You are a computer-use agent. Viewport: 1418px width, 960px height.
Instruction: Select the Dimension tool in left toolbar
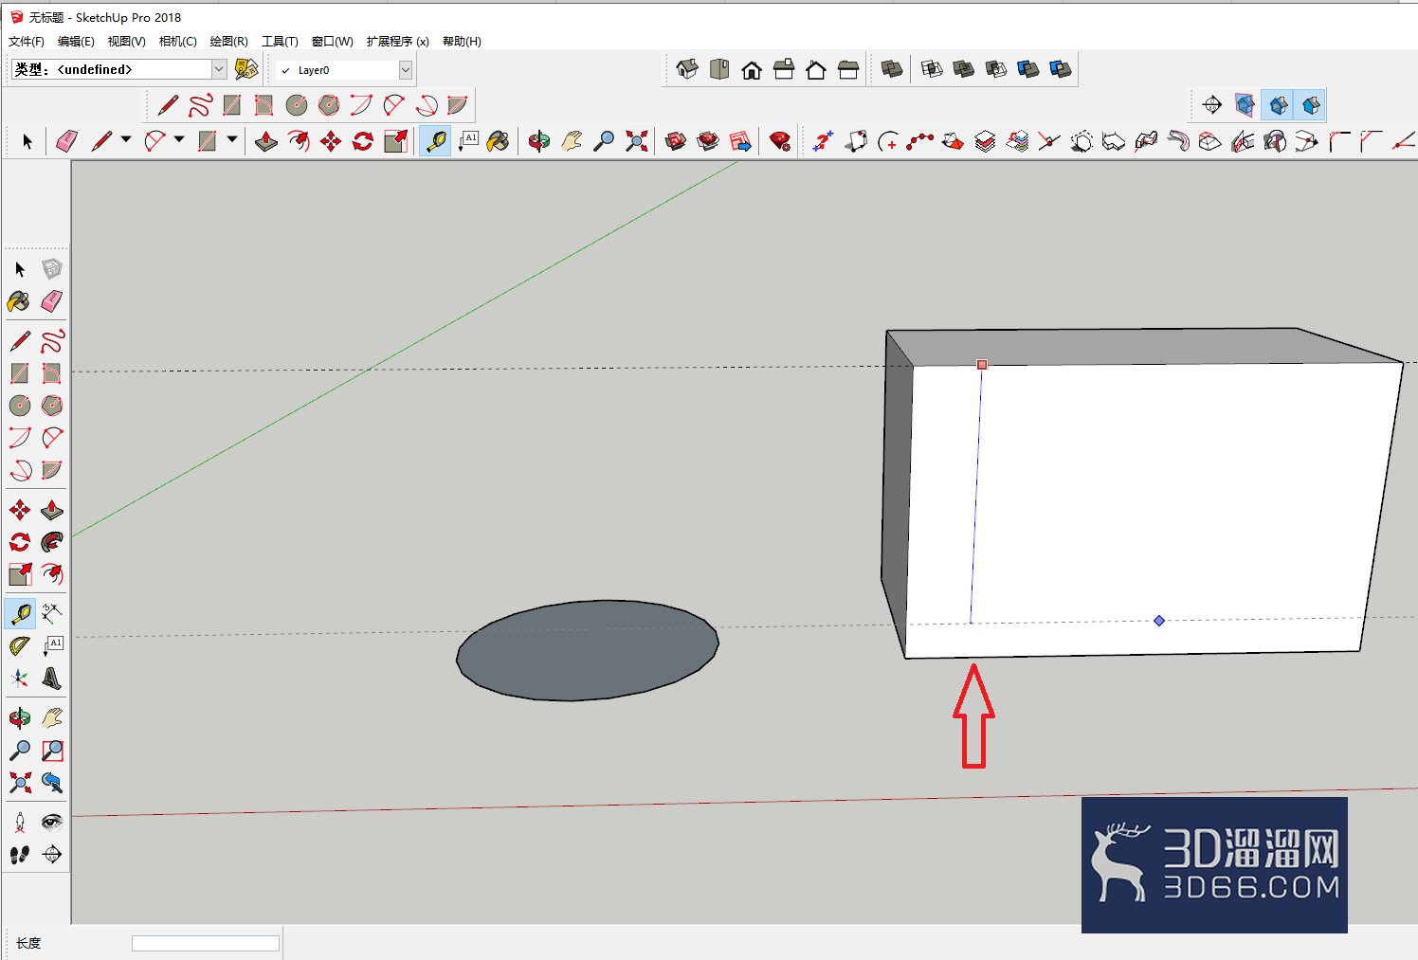(x=52, y=613)
